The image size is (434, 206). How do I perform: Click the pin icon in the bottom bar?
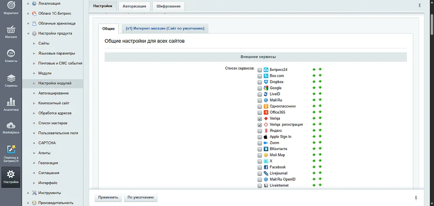click(x=416, y=198)
